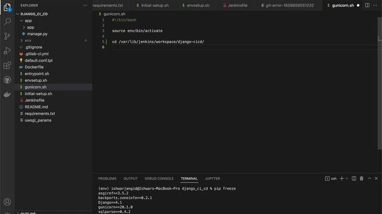Open requirements.txt in explorer tree
382x214 pixels.
coord(40,114)
